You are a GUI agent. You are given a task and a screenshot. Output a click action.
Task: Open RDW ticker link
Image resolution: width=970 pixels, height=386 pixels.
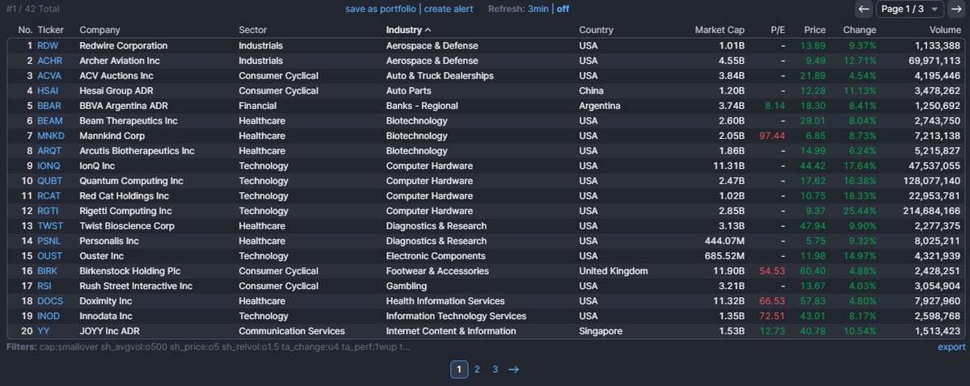click(48, 46)
